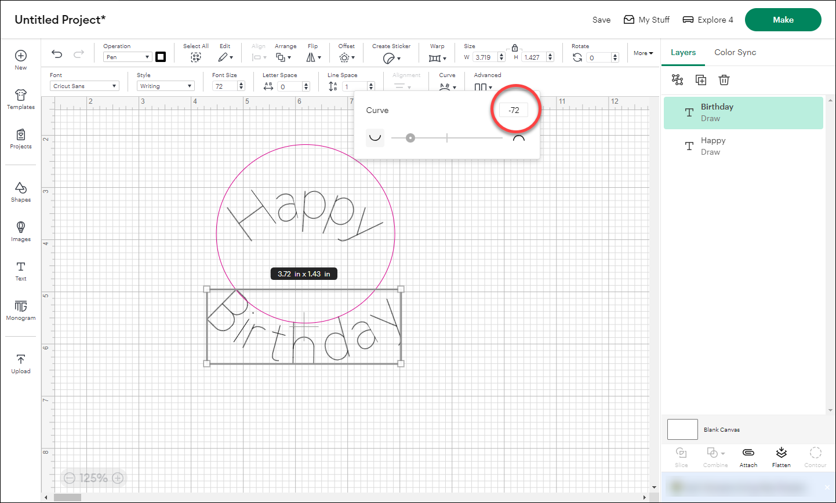
Task: Switch to the Color Sync tab
Action: coord(735,52)
